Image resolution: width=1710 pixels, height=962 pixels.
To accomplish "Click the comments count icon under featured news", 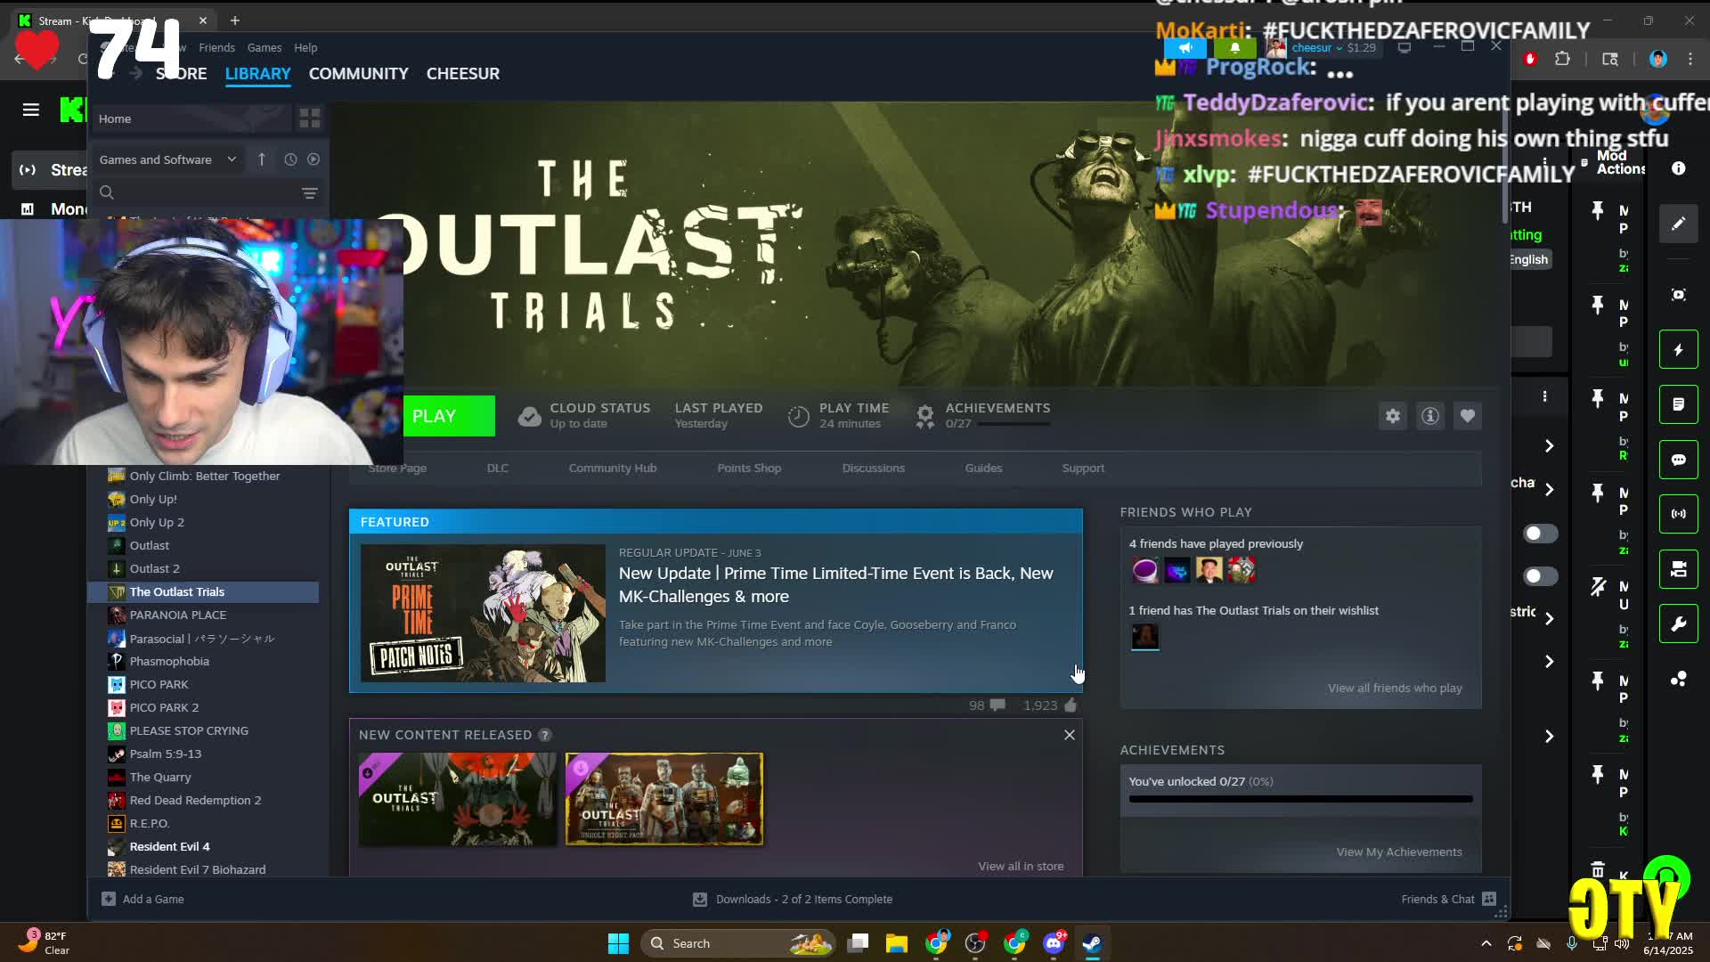I will (x=997, y=705).
